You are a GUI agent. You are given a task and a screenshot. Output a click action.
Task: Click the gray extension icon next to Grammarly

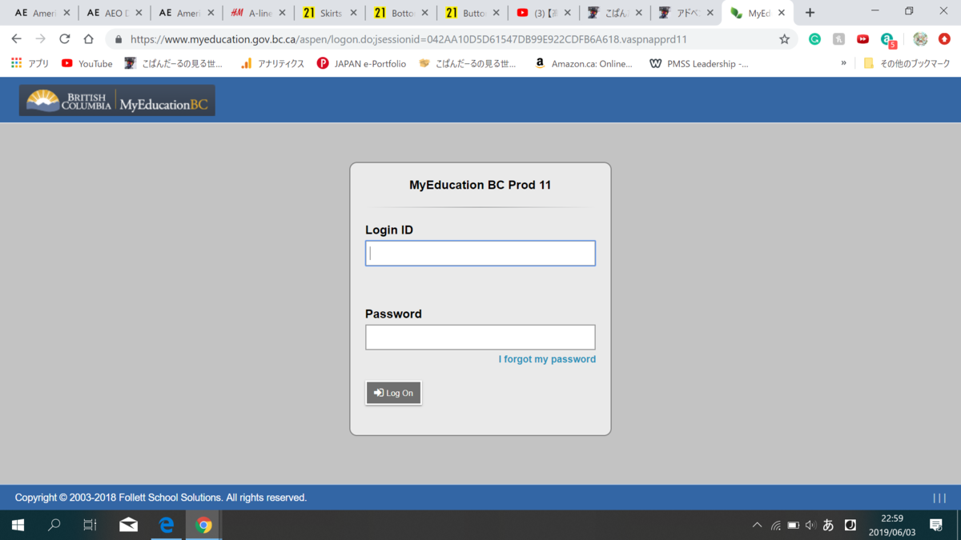(838, 39)
